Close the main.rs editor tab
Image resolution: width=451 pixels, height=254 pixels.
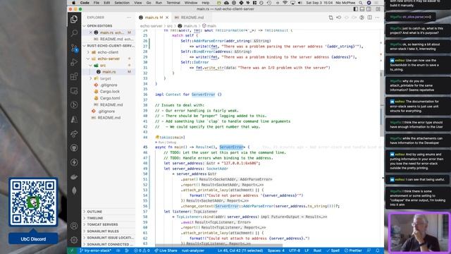click(167, 18)
